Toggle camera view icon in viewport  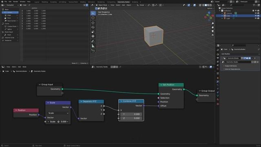(212, 31)
